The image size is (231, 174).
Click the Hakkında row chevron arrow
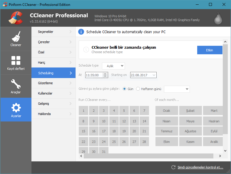[x=71, y=114]
